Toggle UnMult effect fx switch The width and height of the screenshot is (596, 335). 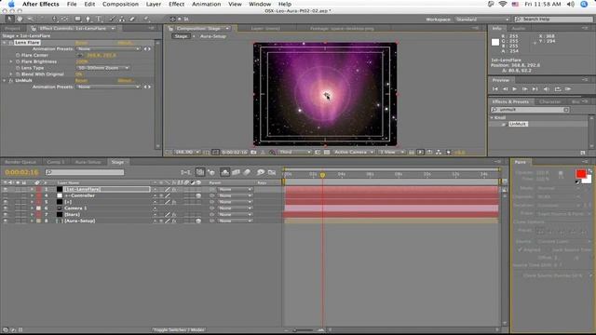pos(10,81)
